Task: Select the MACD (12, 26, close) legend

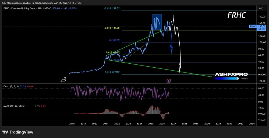Action: coord(15,106)
